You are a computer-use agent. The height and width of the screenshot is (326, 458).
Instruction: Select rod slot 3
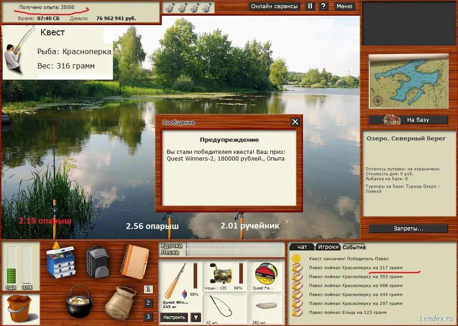coord(148,317)
